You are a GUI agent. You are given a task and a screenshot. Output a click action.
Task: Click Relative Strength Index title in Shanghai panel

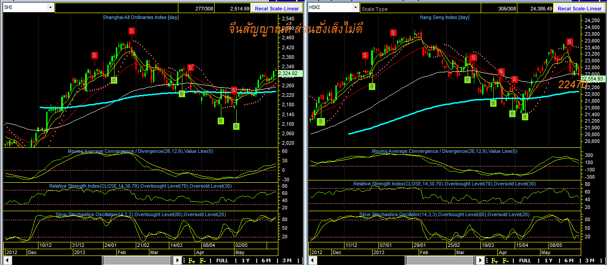[140, 186]
